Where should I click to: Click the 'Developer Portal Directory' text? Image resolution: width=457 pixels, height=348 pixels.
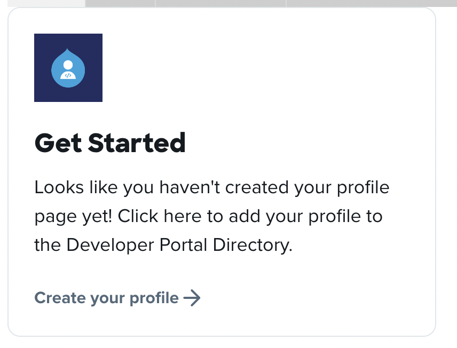(x=179, y=245)
